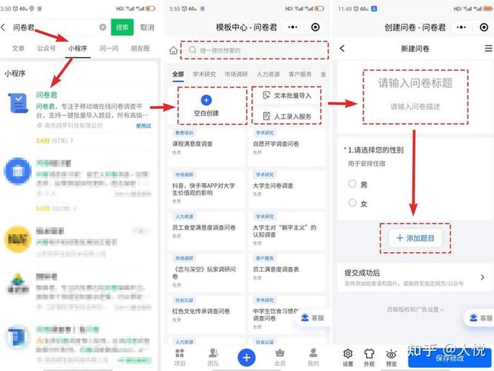Open the 问卷君 mini program icon
This screenshot has width=494, height=371.
coord(18,103)
